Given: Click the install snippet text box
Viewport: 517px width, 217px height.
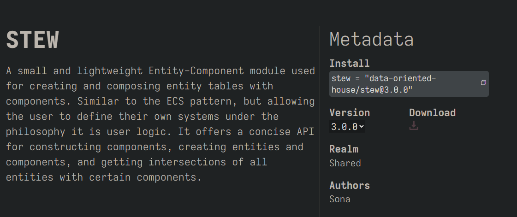Looking at the screenshot, I should [409, 84].
